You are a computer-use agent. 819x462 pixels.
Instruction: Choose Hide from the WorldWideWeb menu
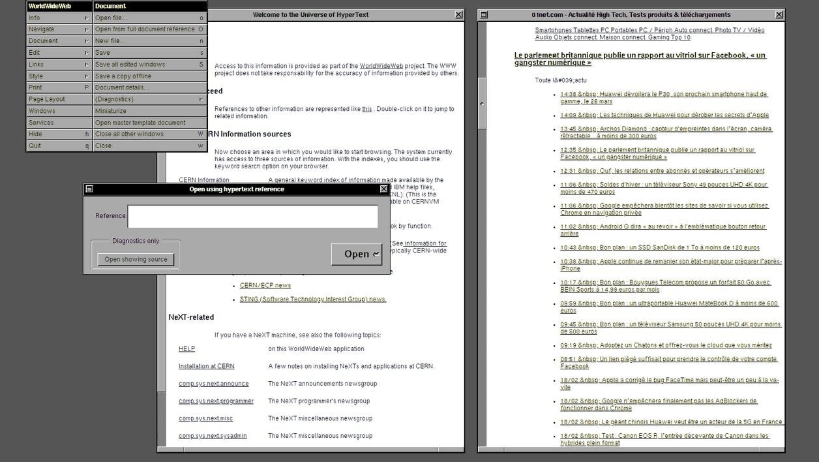(x=59, y=134)
